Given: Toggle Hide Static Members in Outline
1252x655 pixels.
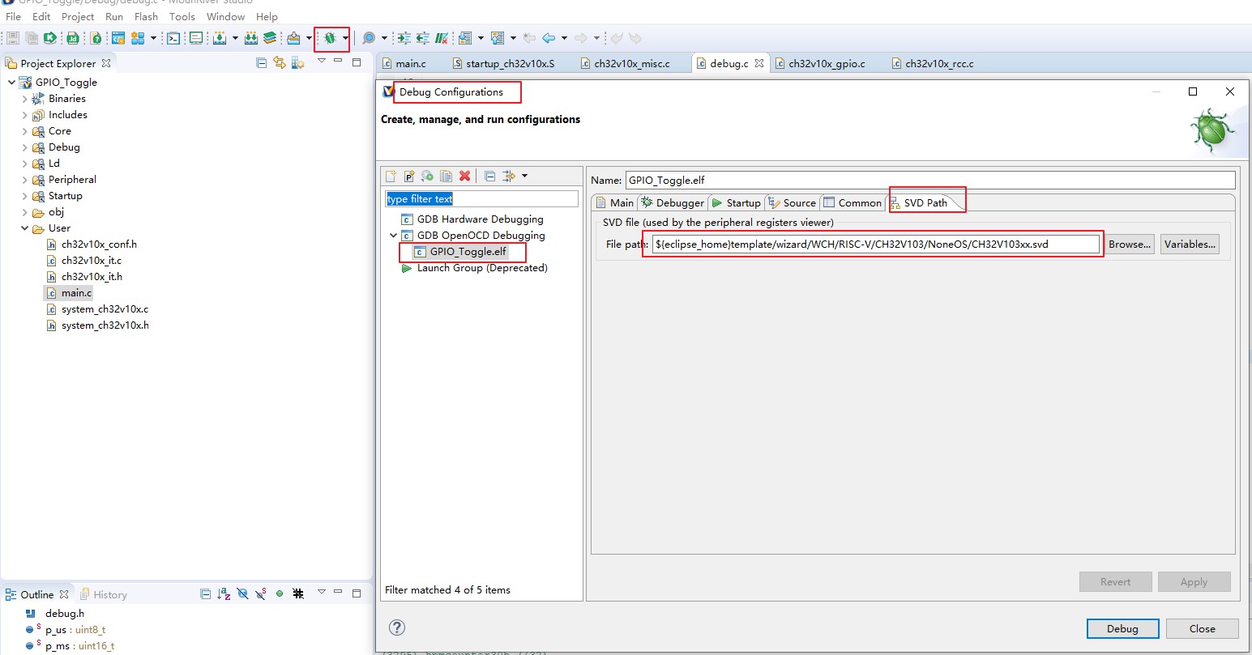Looking at the screenshot, I should click(260, 593).
